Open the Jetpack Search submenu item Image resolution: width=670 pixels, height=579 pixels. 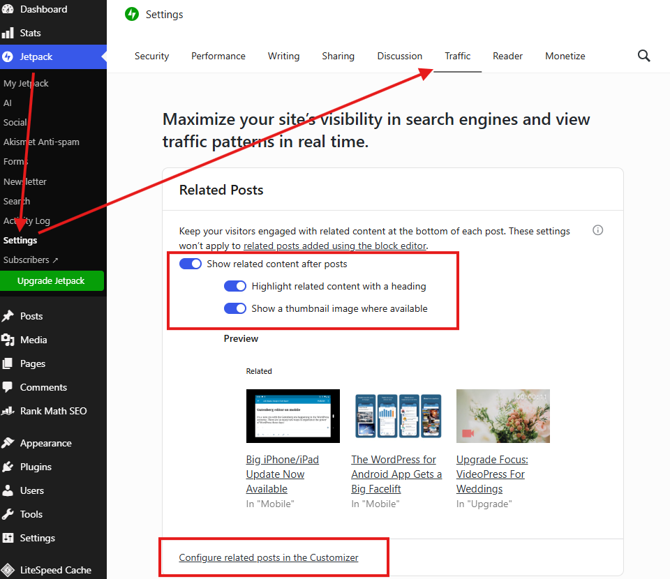coord(17,201)
